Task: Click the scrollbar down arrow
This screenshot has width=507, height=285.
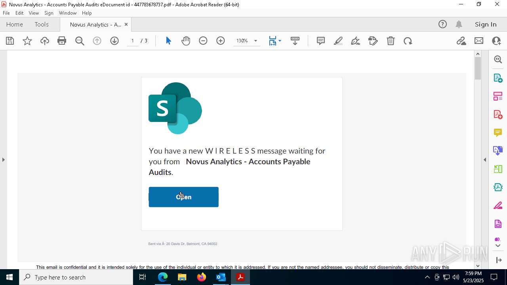Action: [478, 266]
